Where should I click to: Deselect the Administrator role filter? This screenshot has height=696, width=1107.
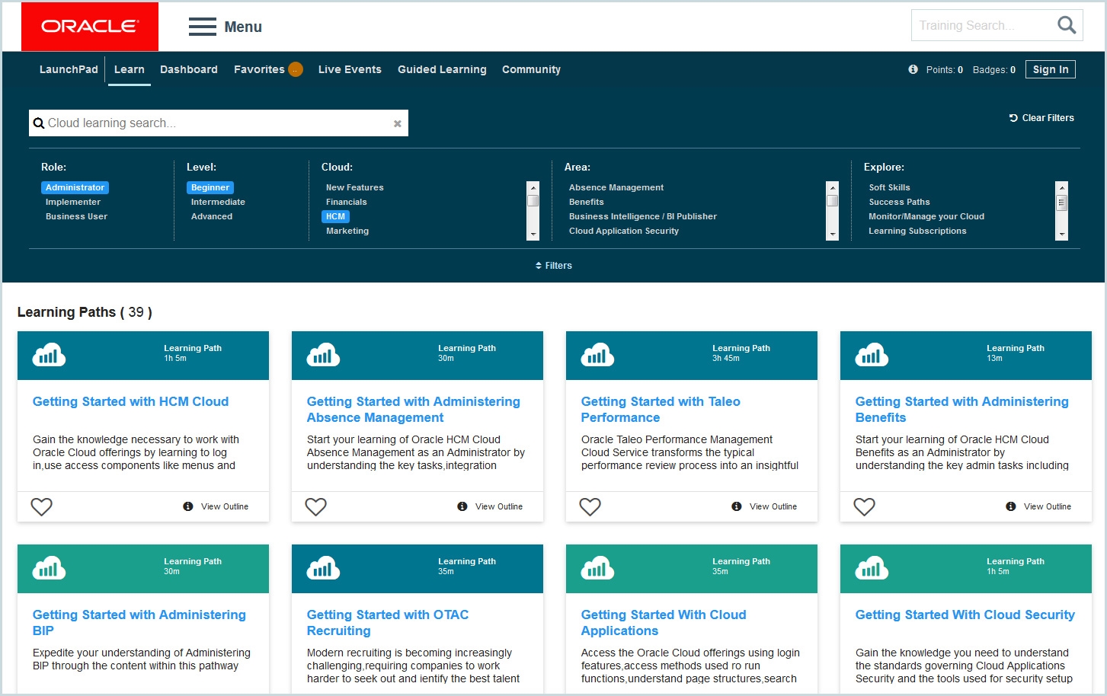pyautogui.click(x=75, y=187)
